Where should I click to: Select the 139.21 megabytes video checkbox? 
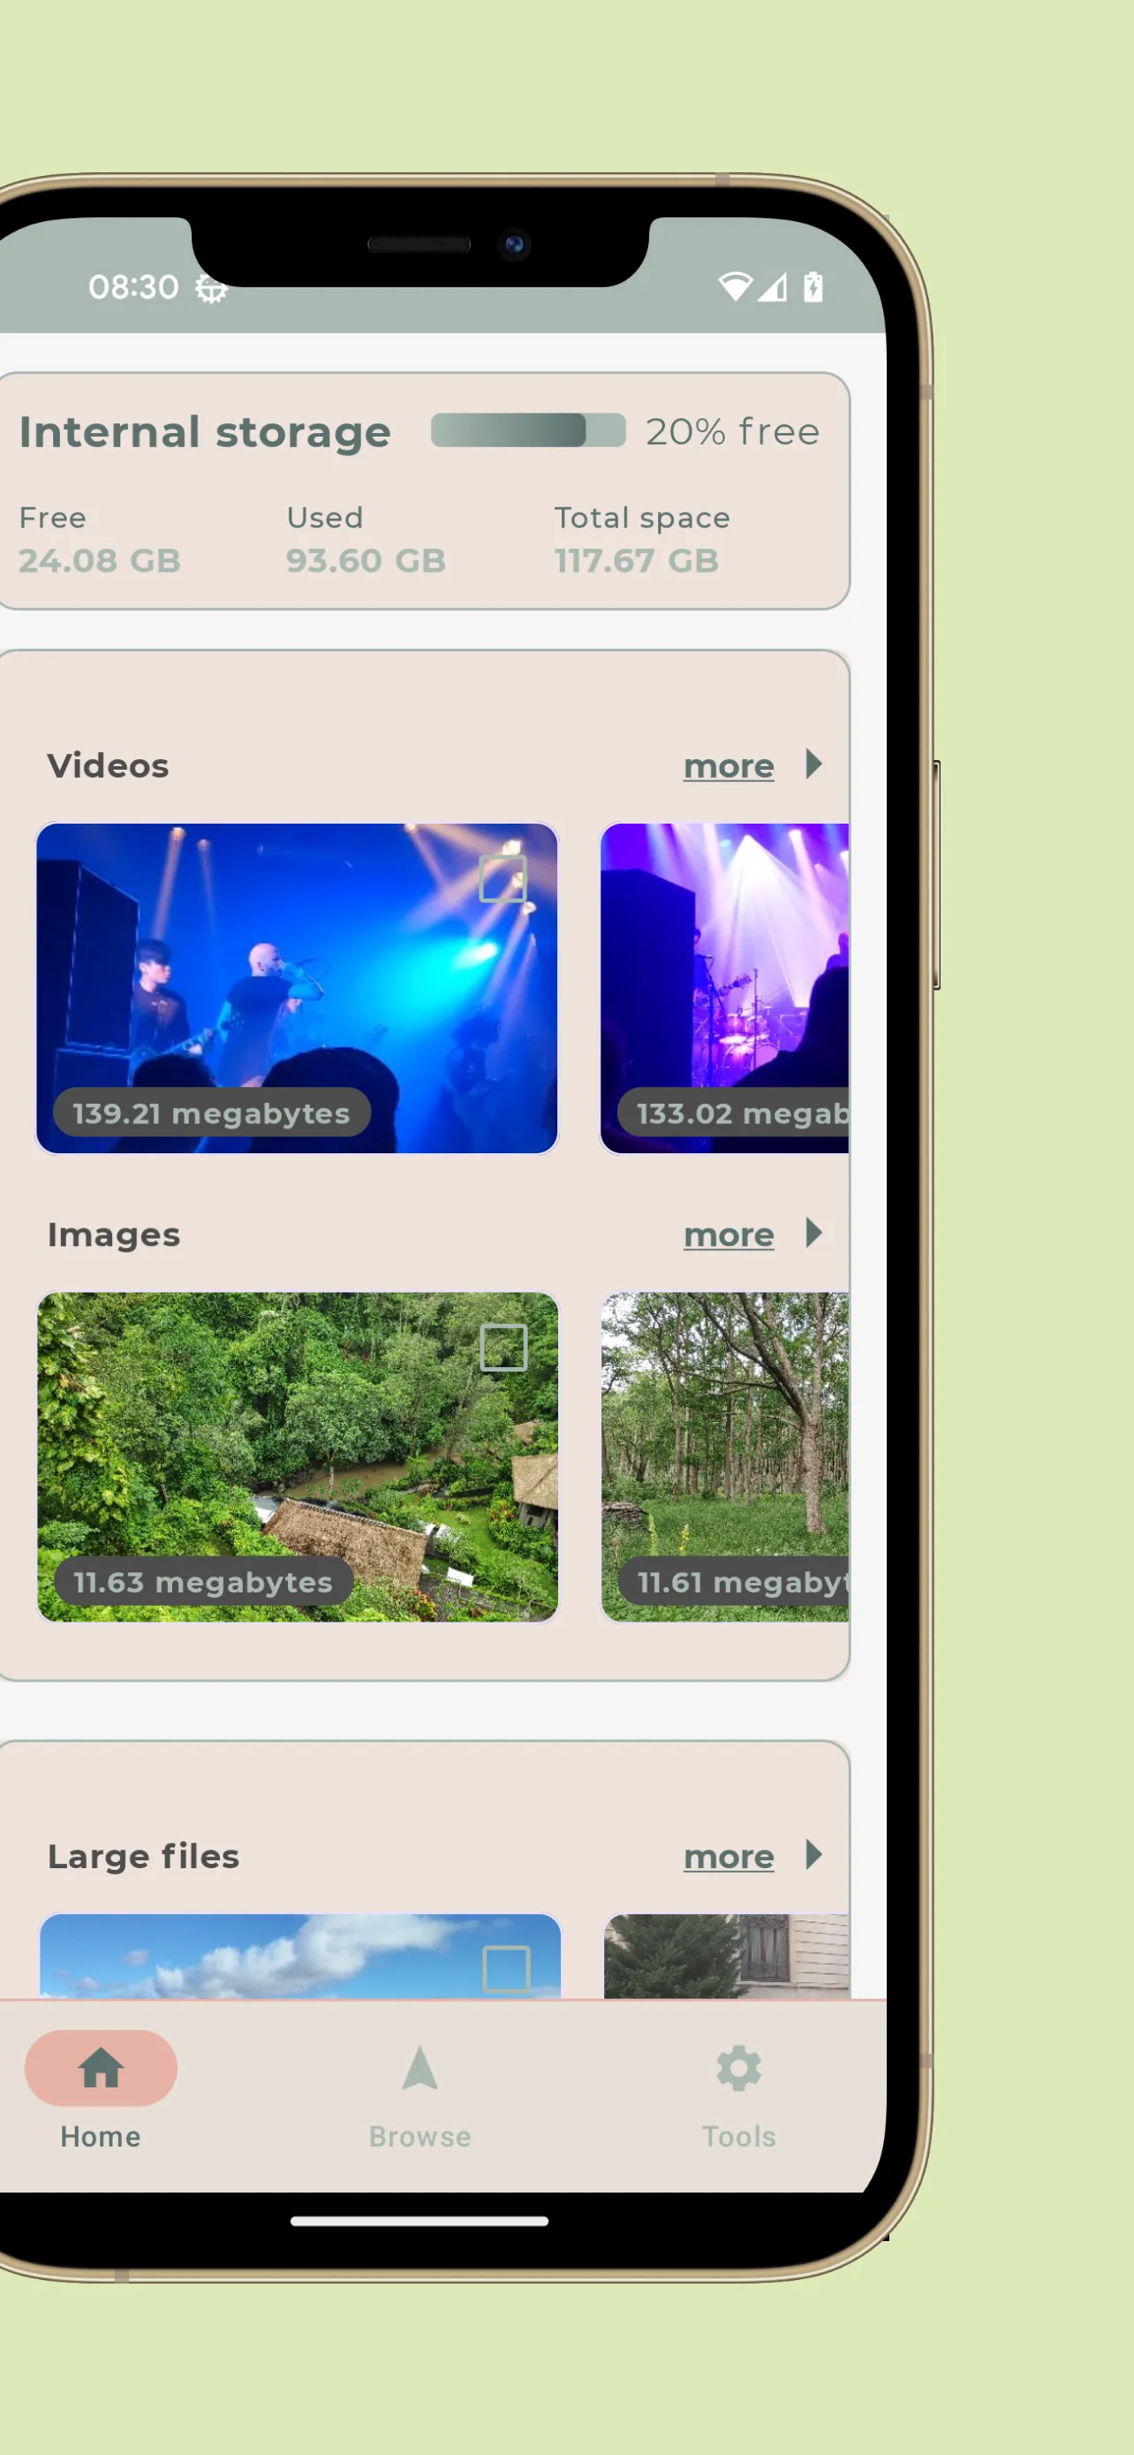(x=503, y=878)
